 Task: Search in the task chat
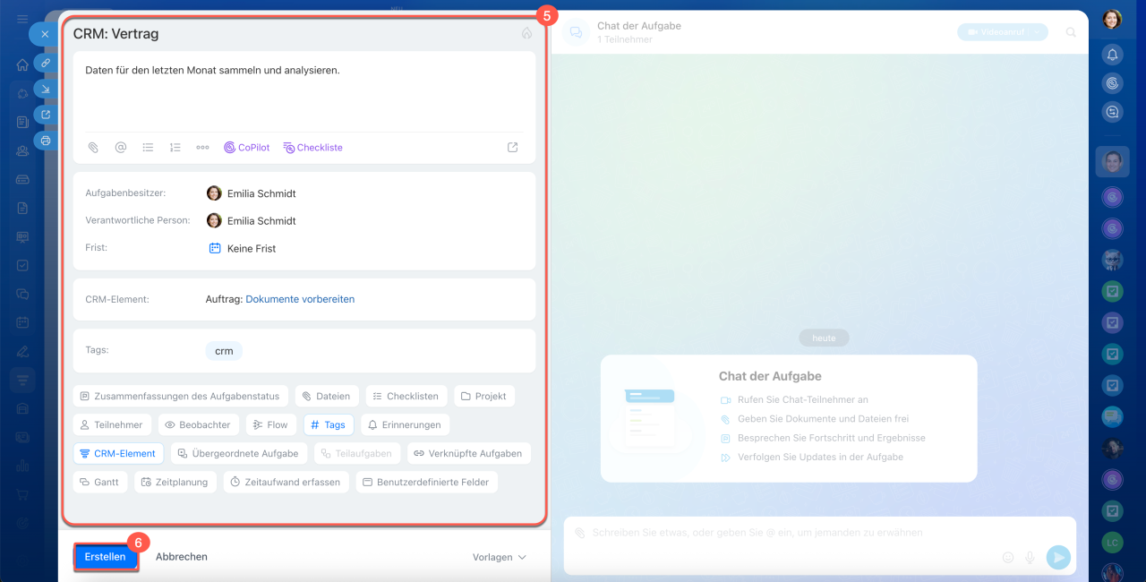click(1071, 32)
